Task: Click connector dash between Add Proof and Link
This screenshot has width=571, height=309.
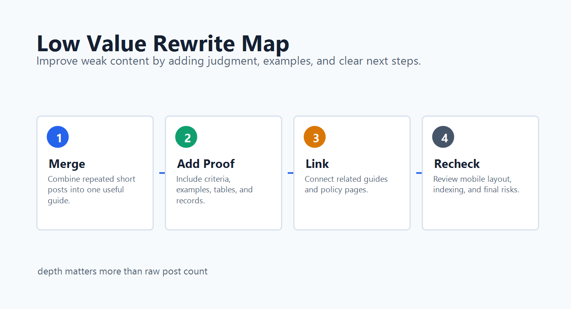Action: pyautogui.click(x=290, y=173)
